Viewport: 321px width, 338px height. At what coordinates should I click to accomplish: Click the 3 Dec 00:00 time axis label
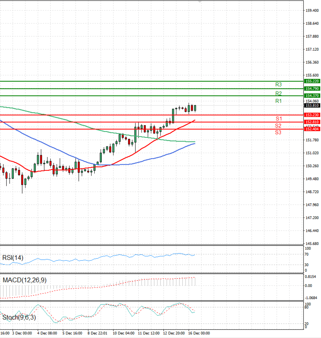(22, 333)
